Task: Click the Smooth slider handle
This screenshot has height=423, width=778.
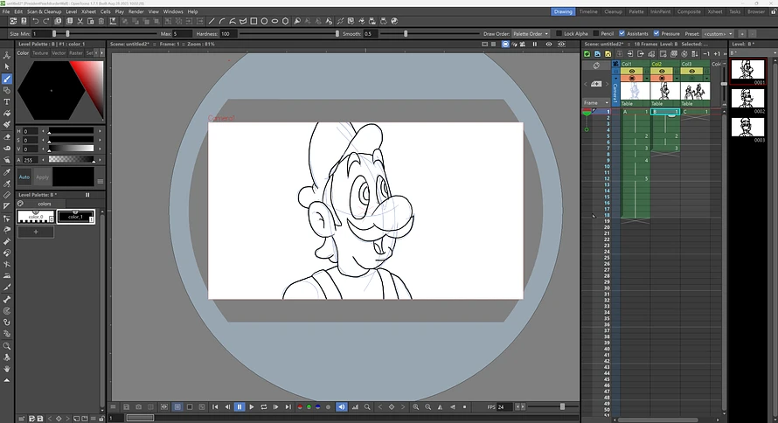Action: point(406,34)
